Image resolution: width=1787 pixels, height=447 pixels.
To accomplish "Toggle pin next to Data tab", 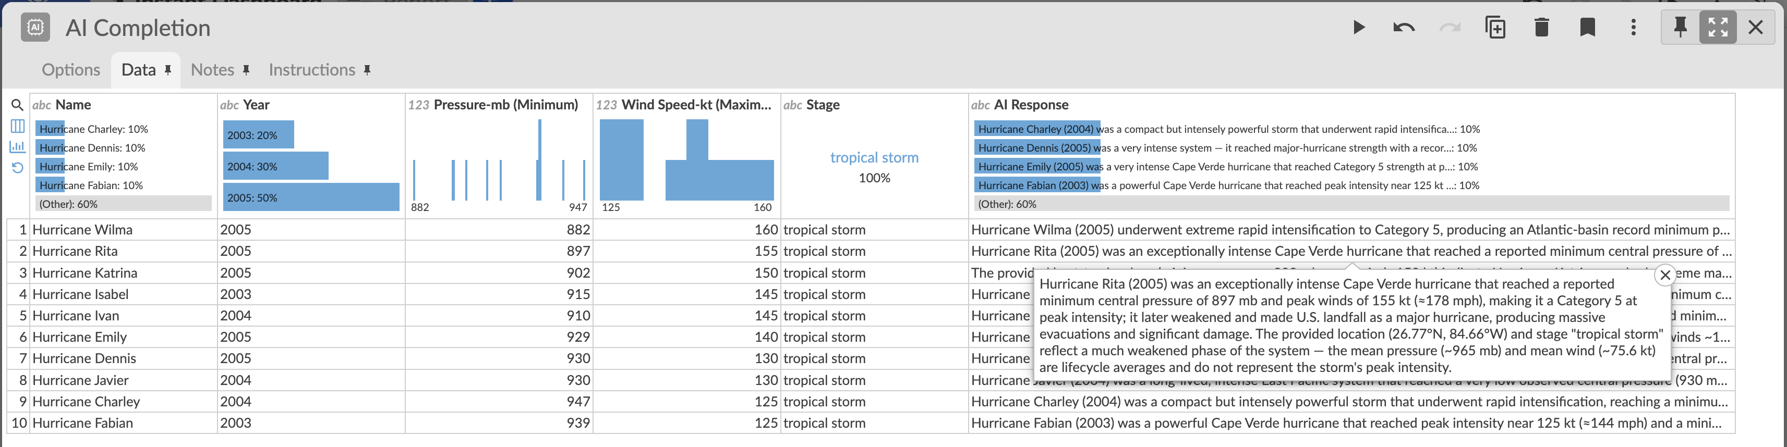I will (x=168, y=70).
